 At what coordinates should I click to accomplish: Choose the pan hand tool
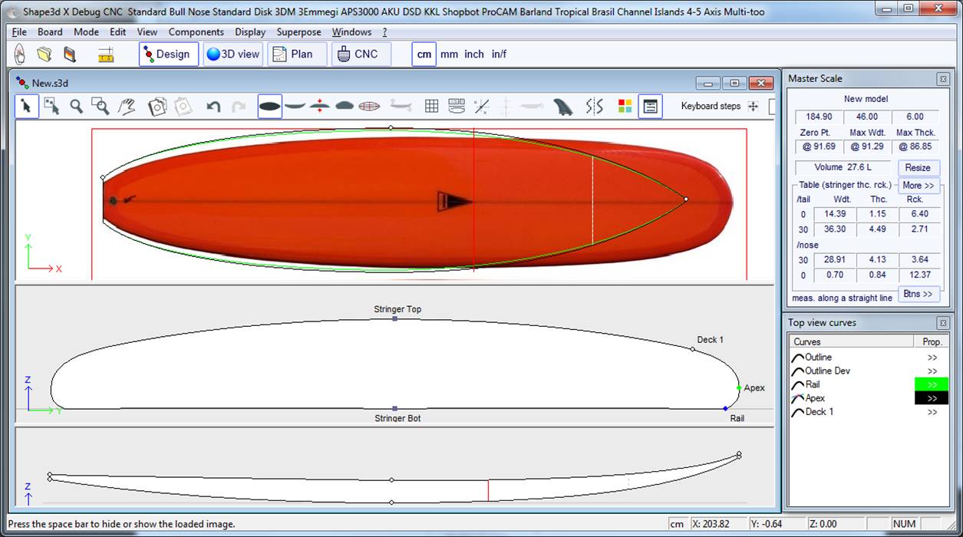127,107
